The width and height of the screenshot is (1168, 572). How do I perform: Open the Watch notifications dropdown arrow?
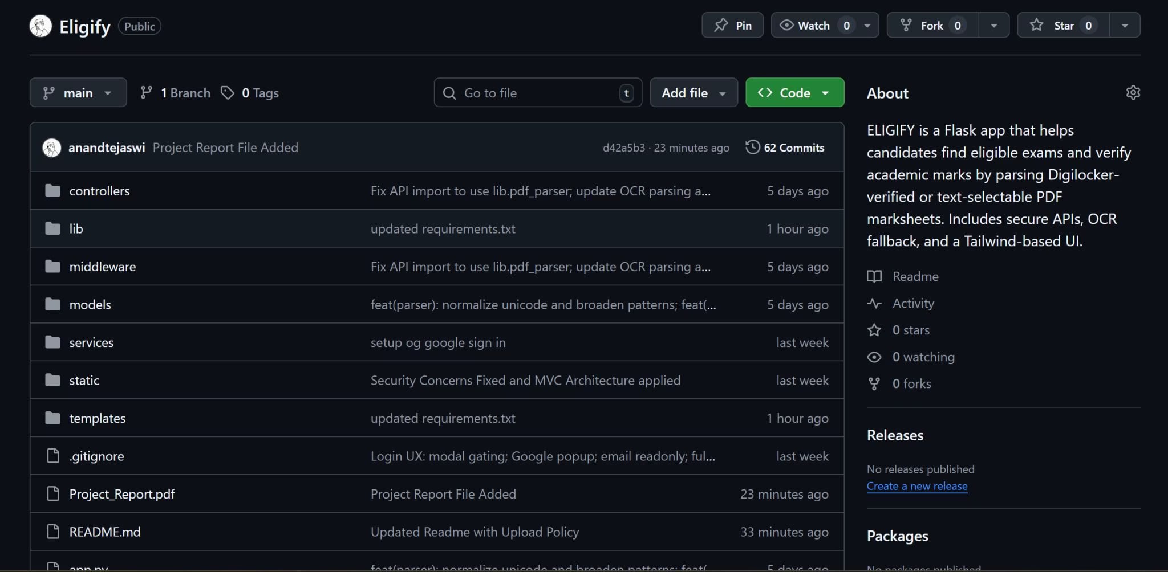click(867, 26)
